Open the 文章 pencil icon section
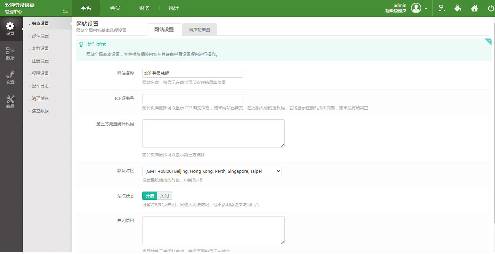Screen dimensions: 495x254 click(10, 78)
